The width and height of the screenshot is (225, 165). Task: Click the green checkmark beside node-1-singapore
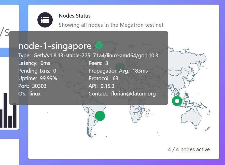99,45
